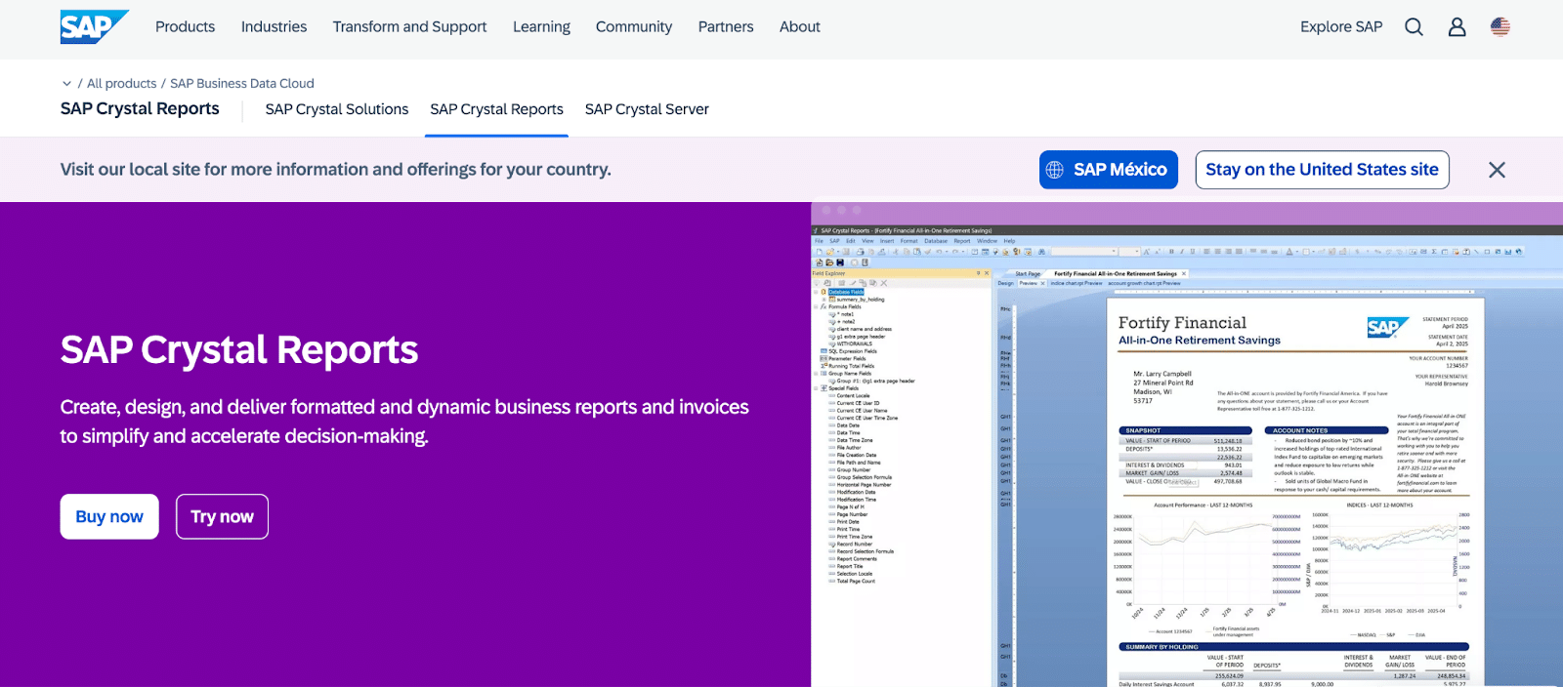Open the Crystal Reports product screenshot image
This screenshot has height=687, width=1563.
pyautogui.click(x=1187, y=445)
